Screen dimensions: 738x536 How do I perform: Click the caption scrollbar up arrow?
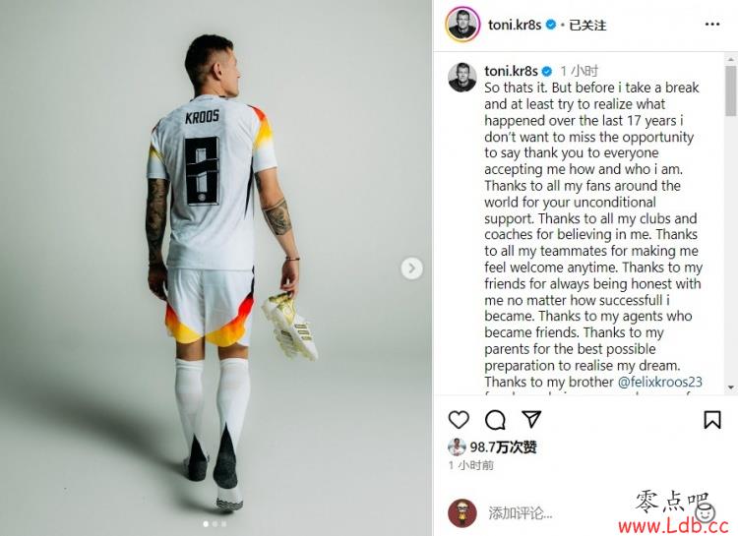tap(731, 59)
